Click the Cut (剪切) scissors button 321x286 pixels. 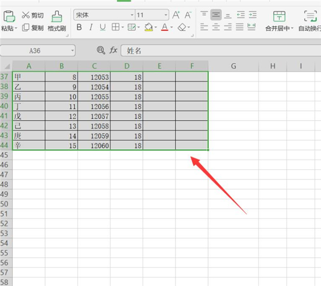point(33,15)
